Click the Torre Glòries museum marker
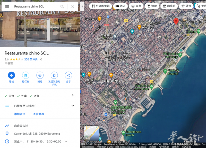This screenshot has height=148, width=206. 115,37
